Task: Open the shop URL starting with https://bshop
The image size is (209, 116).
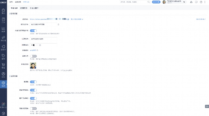Action: point(48,19)
